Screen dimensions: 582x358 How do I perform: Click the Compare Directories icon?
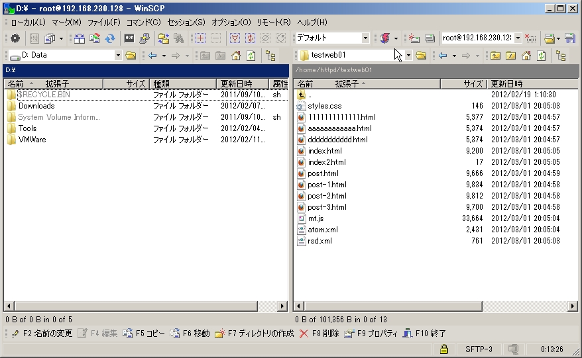point(79,38)
